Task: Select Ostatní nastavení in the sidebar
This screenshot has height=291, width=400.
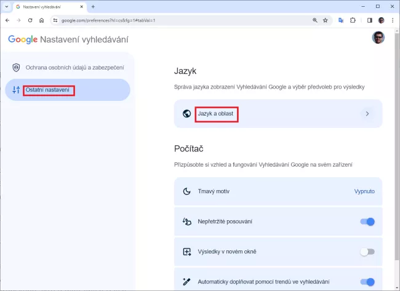Action: 68,90
